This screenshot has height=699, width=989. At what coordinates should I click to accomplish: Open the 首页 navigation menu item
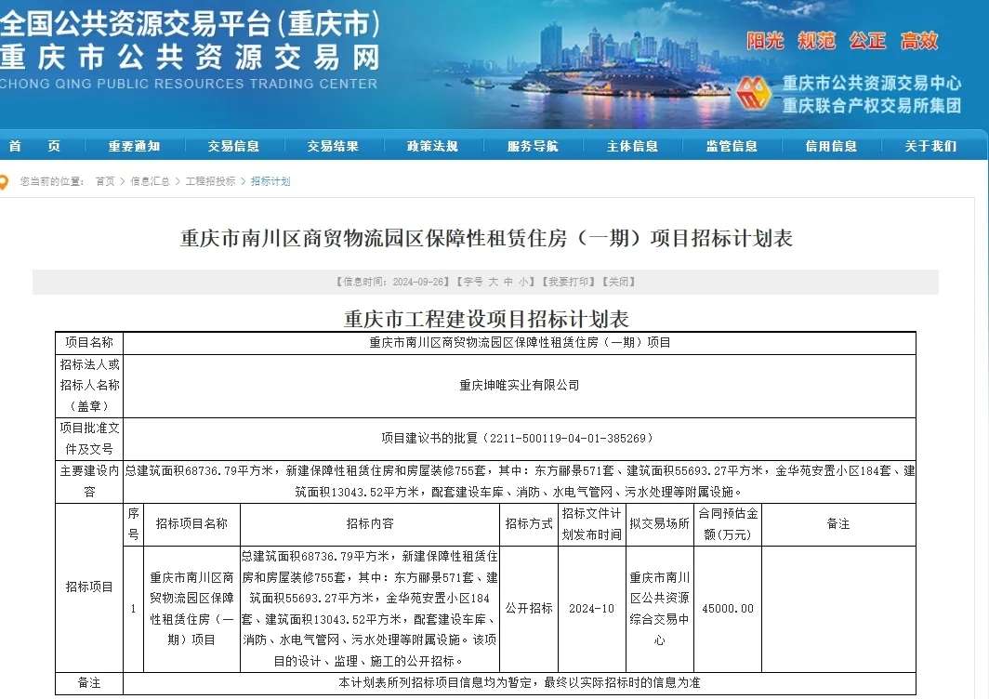[x=34, y=146]
